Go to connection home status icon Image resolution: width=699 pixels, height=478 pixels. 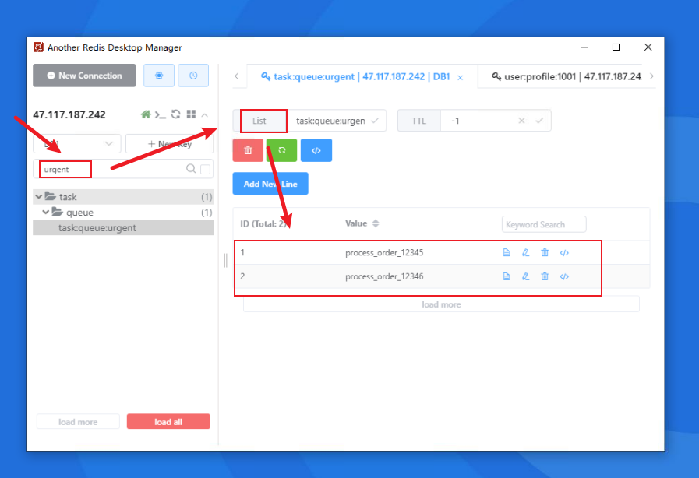pyautogui.click(x=146, y=114)
